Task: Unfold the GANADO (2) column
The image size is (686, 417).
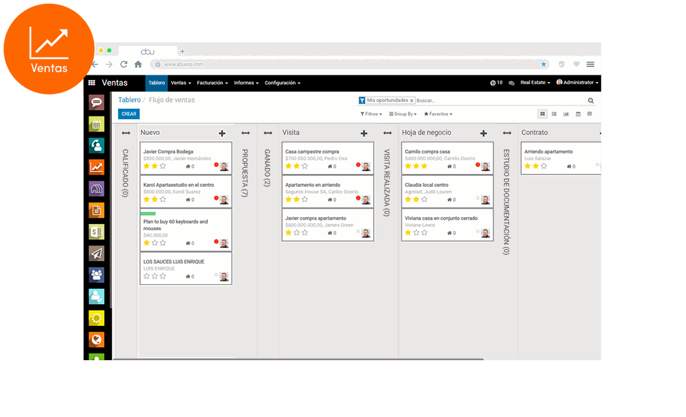Action: [268, 133]
